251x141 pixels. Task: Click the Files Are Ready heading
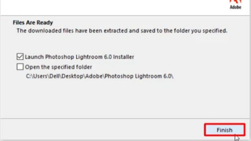click(33, 23)
